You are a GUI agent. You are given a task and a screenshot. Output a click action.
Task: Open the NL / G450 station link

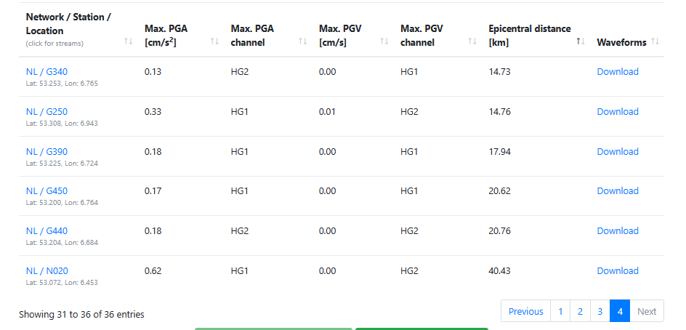tap(47, 191)
